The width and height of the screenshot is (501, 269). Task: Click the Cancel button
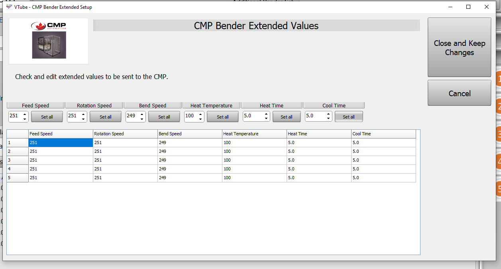point(459,93)
